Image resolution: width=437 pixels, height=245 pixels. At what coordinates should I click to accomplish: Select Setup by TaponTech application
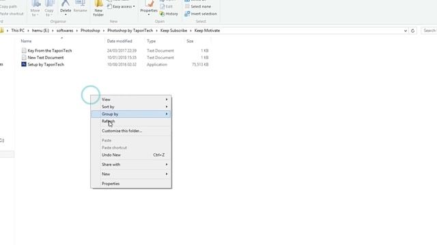point(46,65)
